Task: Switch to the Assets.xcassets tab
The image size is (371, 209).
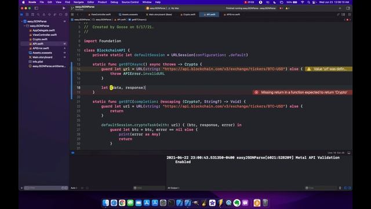Action: [129, 15]
